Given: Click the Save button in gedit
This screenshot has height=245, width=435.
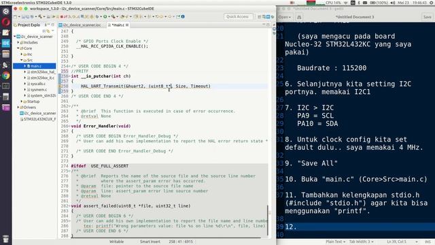Looking at the screenshot, I should coord(428,17).
